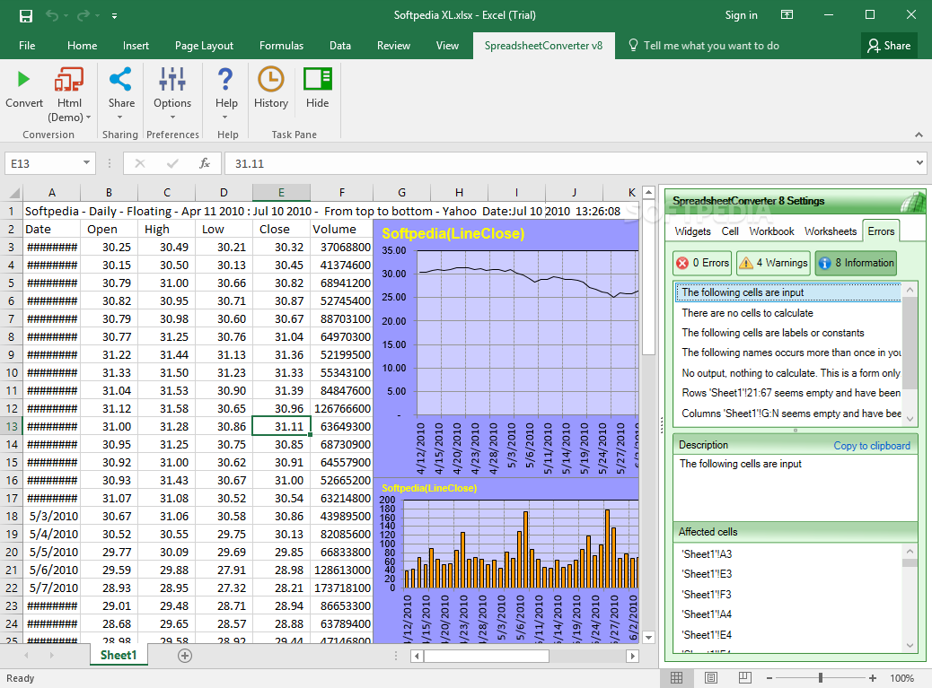Viewport: 932px width, 688px height.
Task: Click the Hide task pane icon
Action: (318, 79)
